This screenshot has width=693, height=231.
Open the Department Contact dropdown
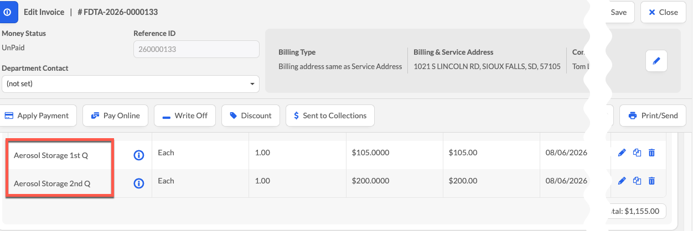pyautogui.click(x=131, y=84)
